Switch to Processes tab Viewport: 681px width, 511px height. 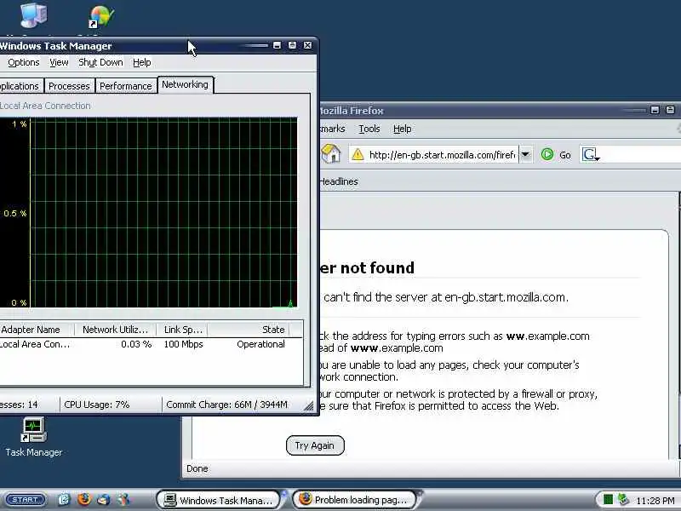click(x=69, y=86)
